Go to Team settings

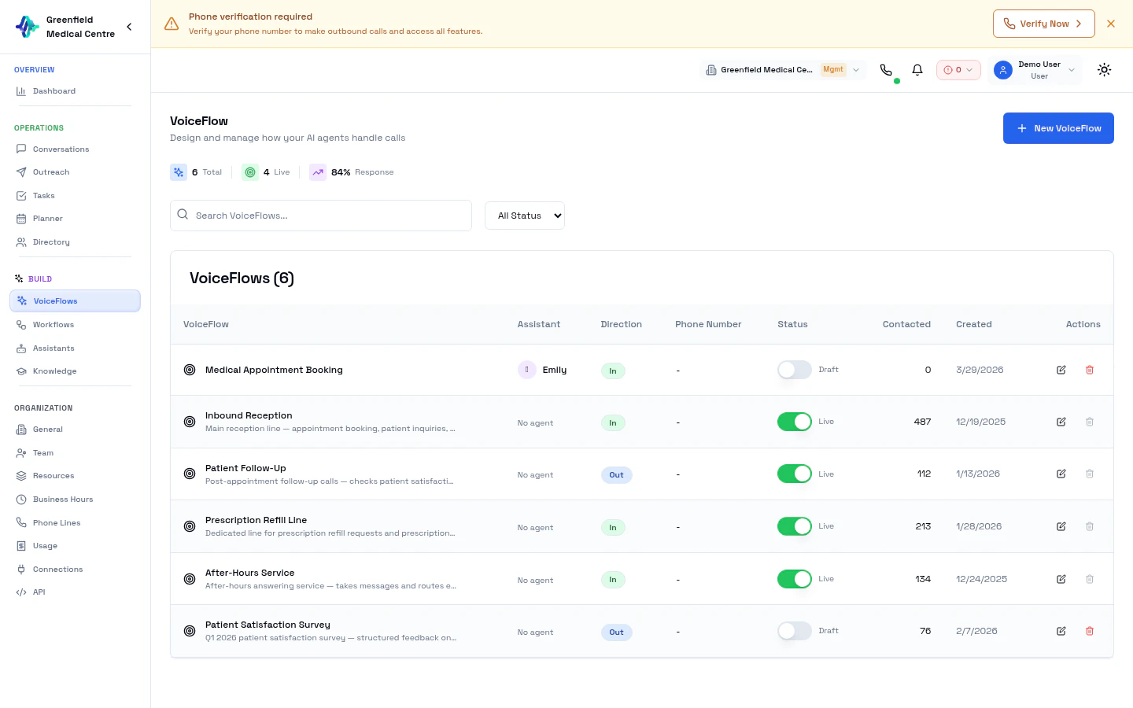[75, 453]
